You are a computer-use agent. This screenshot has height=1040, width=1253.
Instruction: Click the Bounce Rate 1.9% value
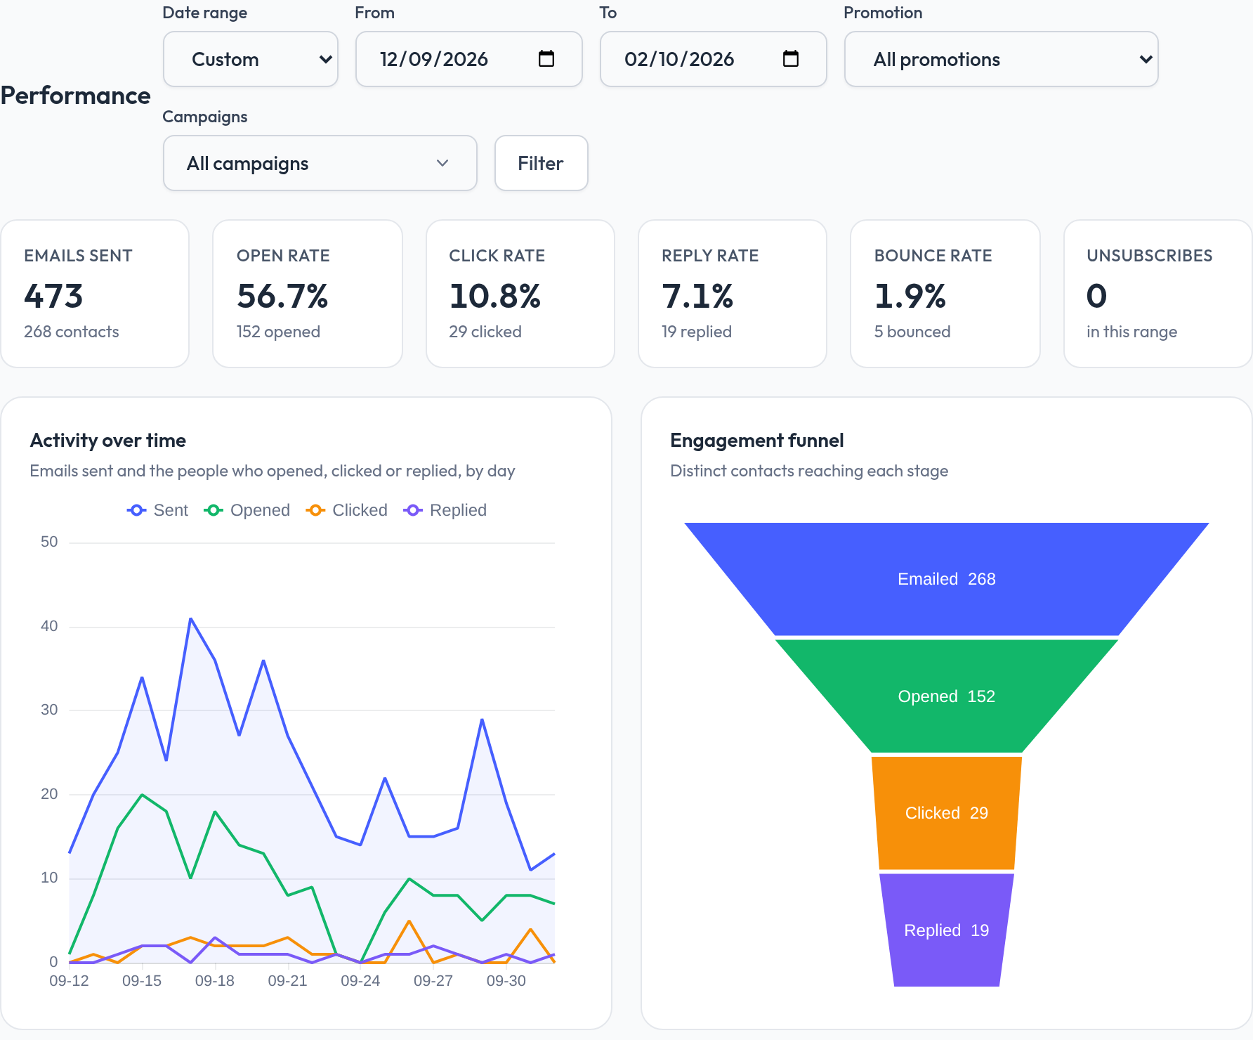(x=910, y=296)
